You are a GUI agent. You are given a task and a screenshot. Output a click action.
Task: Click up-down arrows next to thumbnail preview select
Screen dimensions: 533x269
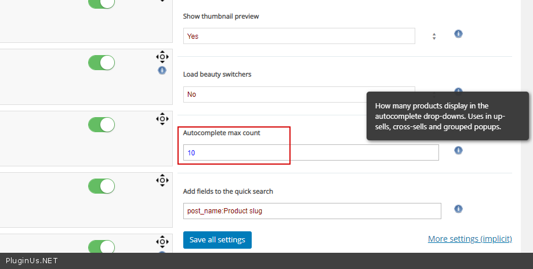click(x=434, y=36)
